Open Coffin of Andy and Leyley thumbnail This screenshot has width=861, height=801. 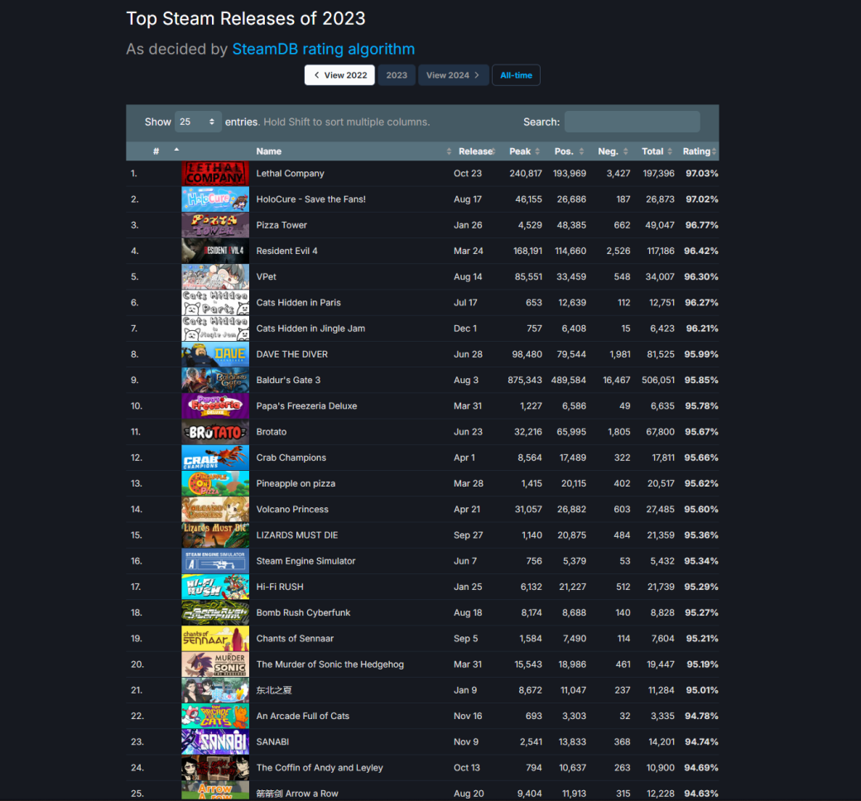[x=215, y=768]
